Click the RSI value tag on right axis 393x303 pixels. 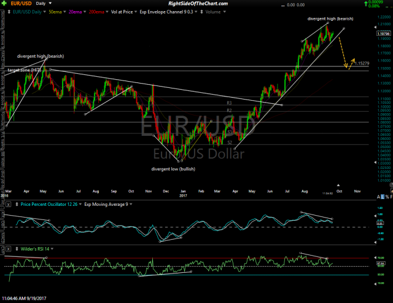coord(381,264)
